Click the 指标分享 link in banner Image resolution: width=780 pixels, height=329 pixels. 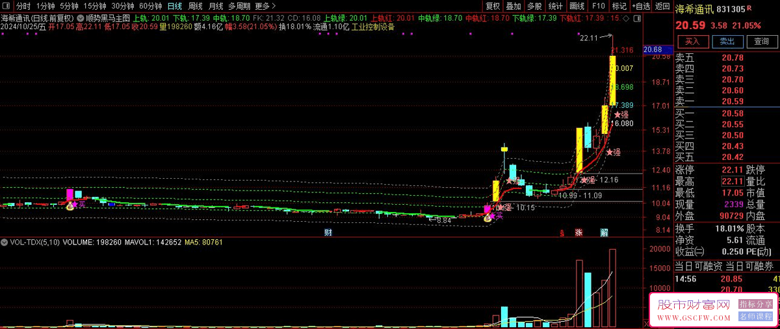(755, 304)
